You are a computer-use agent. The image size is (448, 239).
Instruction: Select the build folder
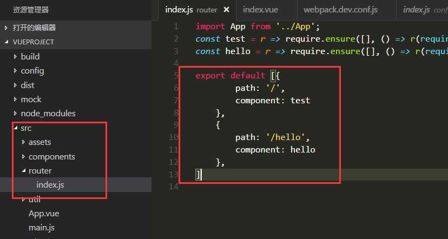[30, 57]
